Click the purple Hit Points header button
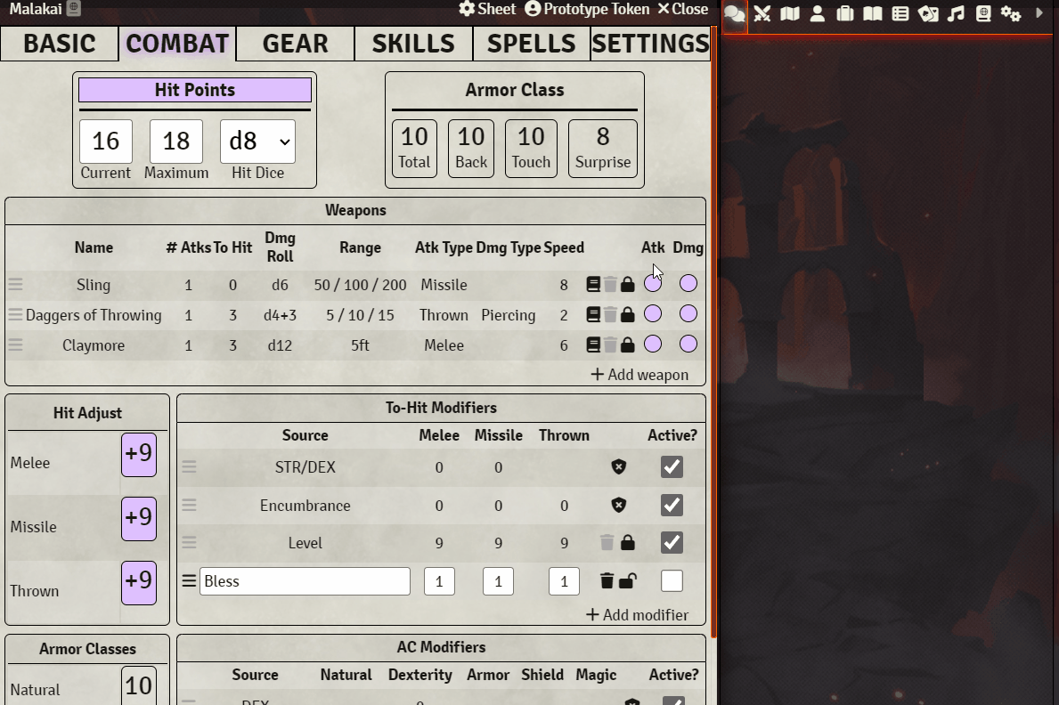The height and width of the screenshot is (705, 1059). (194, 90)
